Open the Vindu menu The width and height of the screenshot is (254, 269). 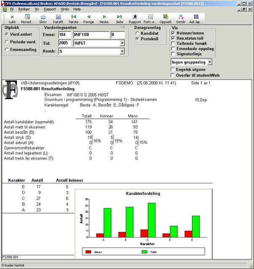pos(65,9)
